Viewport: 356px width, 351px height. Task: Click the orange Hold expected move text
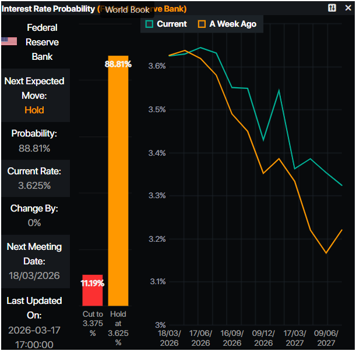pyautogui.click(x=34, y=110)
